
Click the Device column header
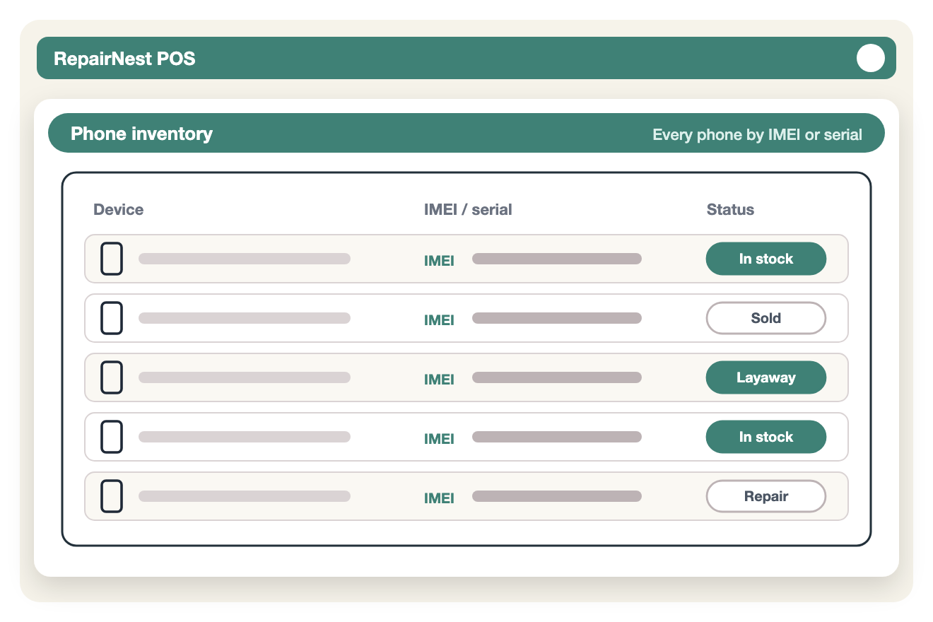click(119, 210)
